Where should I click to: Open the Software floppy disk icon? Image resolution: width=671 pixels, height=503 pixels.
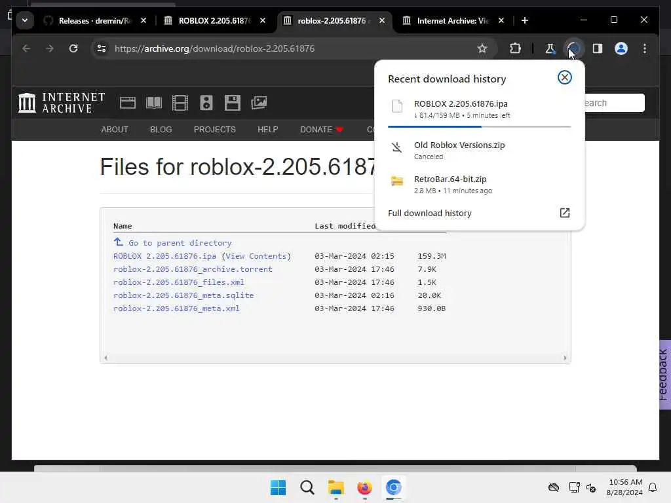[233, 103]
